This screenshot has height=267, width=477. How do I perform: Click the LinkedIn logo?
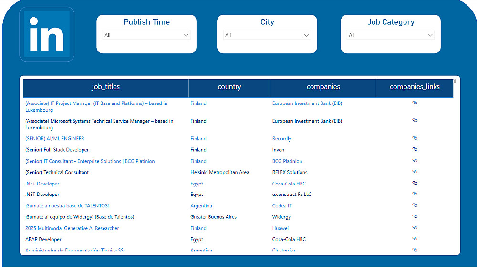pyautogui.click(x=47, y=34)
